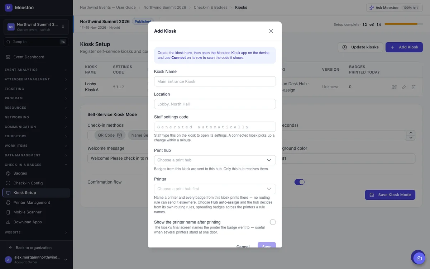Expand the Program section
This screenshot has width=430, height=269.
coord(36,98)
